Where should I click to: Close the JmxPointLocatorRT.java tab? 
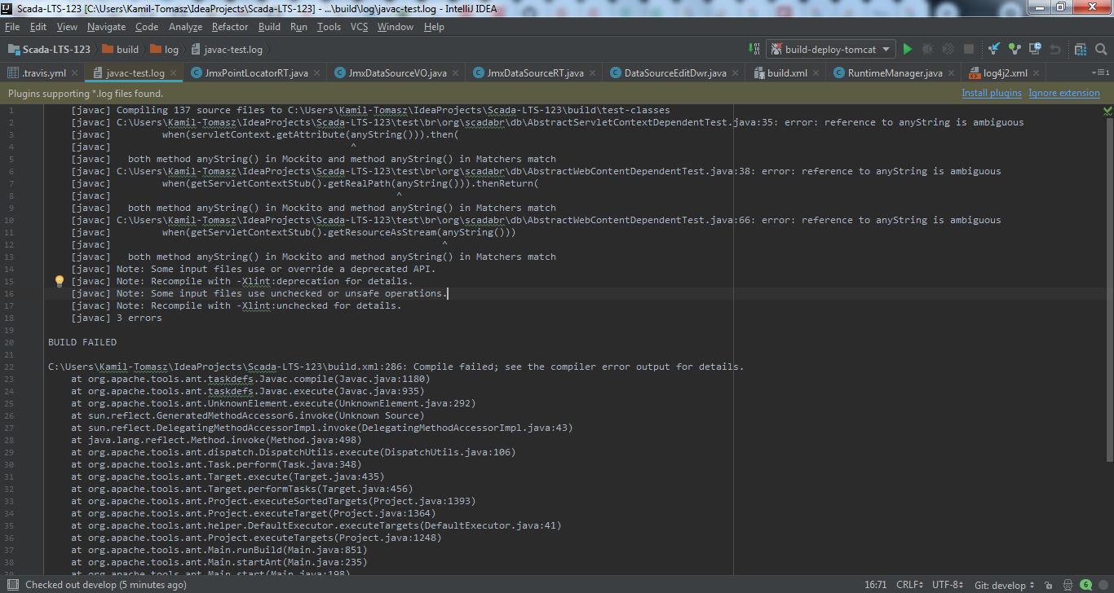(317, 72)
